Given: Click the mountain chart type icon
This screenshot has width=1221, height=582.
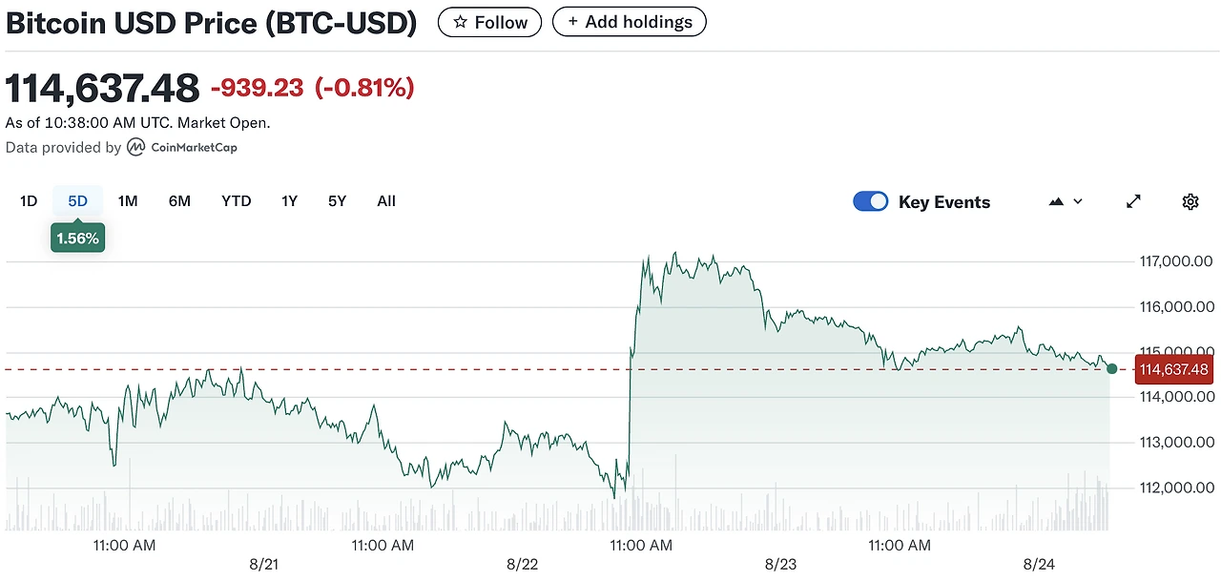Looking at the screenshot, I should click(x=1056, y=201).
